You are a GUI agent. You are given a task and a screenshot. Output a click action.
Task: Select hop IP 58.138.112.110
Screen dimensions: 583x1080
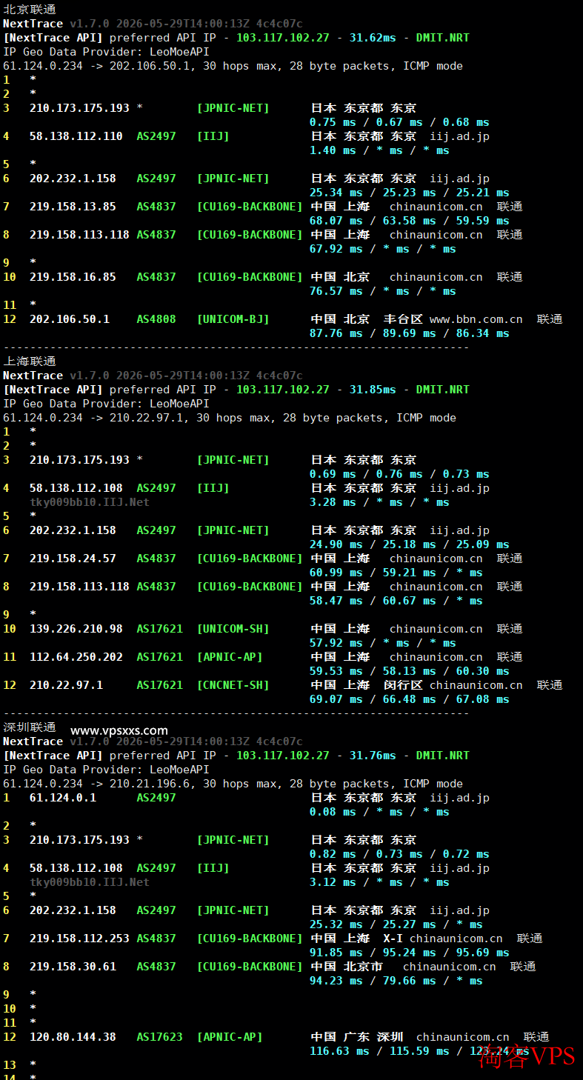[x=76, y=136]
